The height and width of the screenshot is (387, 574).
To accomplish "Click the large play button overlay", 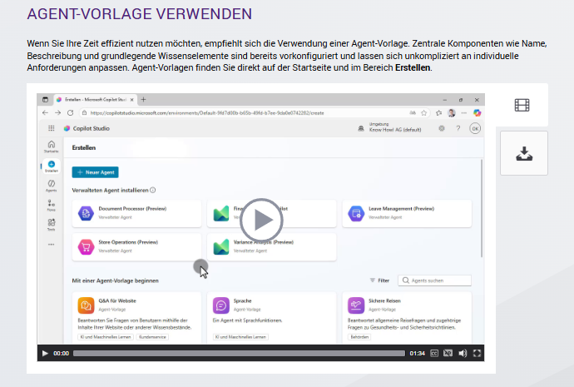I will (x=261, y=220).
